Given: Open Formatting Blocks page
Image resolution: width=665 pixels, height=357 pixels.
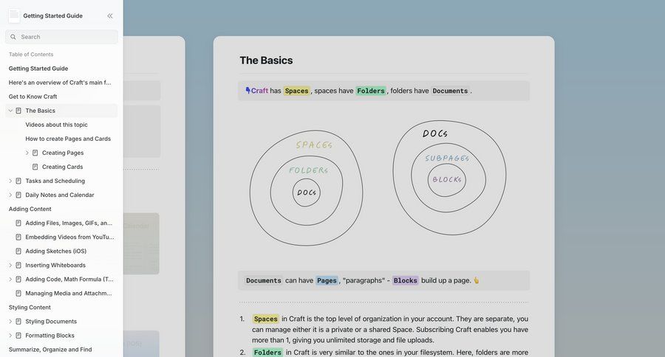Looking at the screenshot, I should coord(50,336).
